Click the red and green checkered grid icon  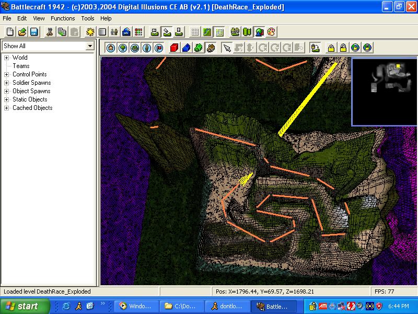(138, 32)
